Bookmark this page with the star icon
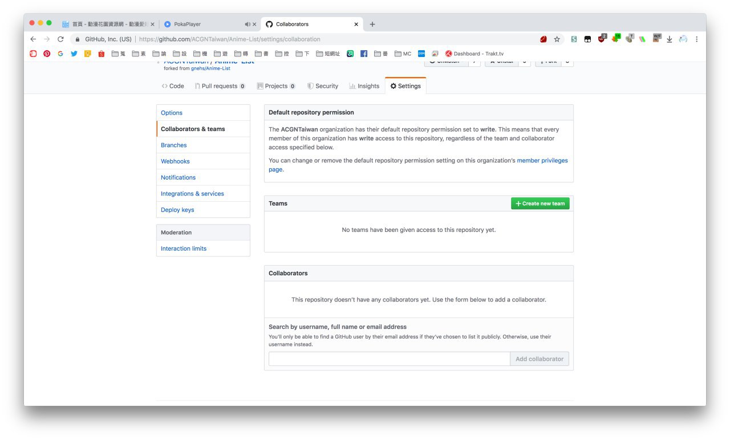The height and width of the screenshot is (440, 730). 557,39
